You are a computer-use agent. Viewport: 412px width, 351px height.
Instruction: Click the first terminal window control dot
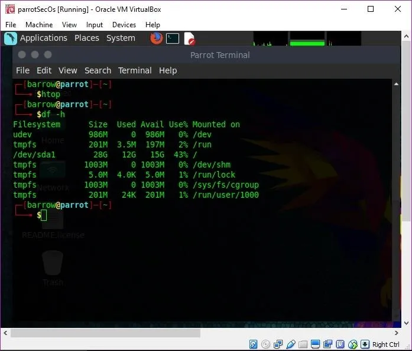click(x=22, y=54)
